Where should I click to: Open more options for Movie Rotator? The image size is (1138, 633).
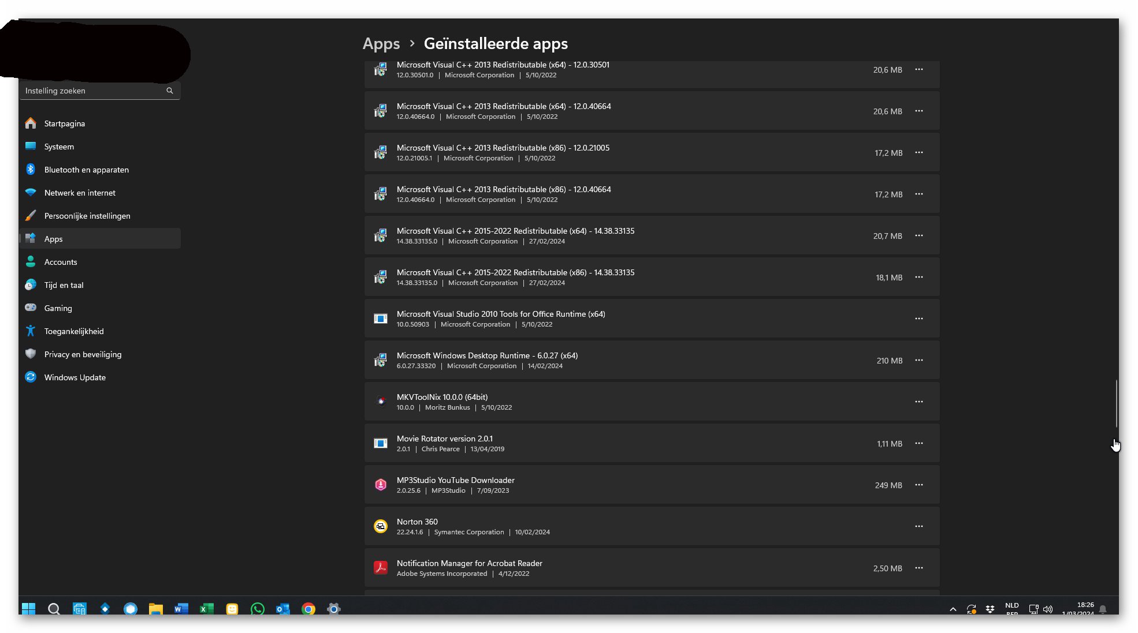(x=918, y=443)
